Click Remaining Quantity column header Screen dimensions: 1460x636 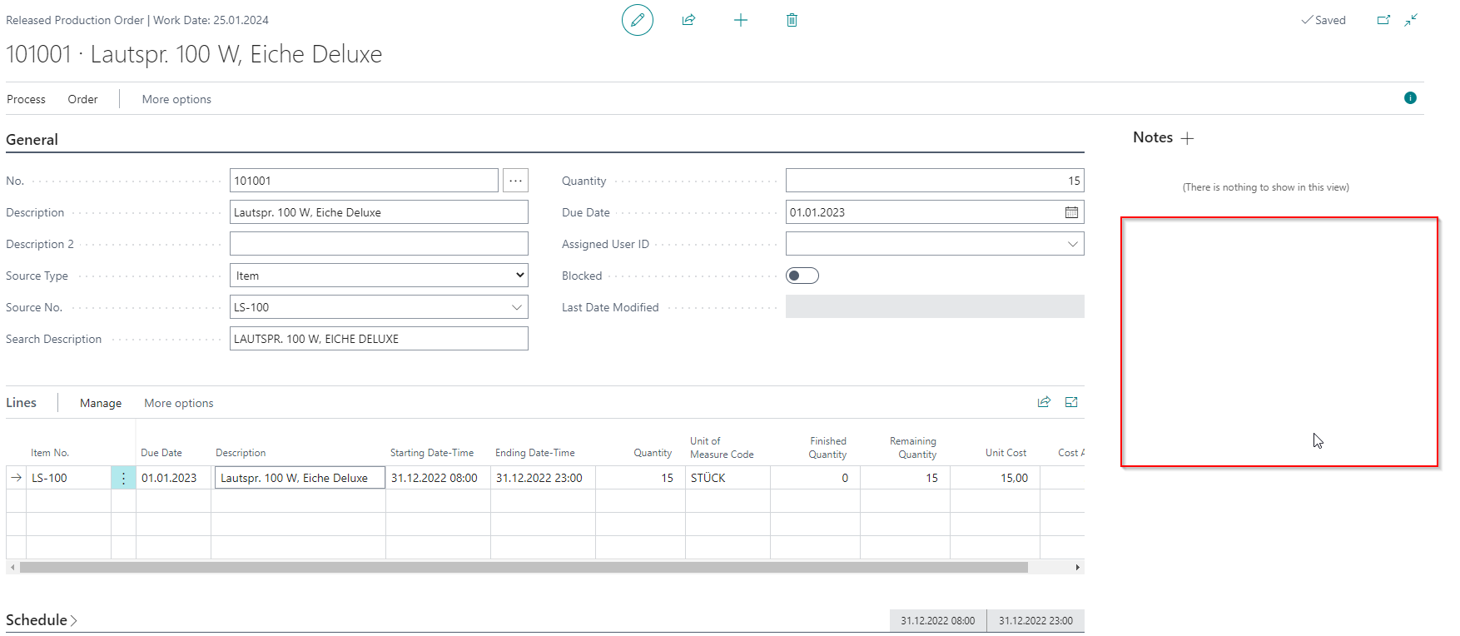913,448
